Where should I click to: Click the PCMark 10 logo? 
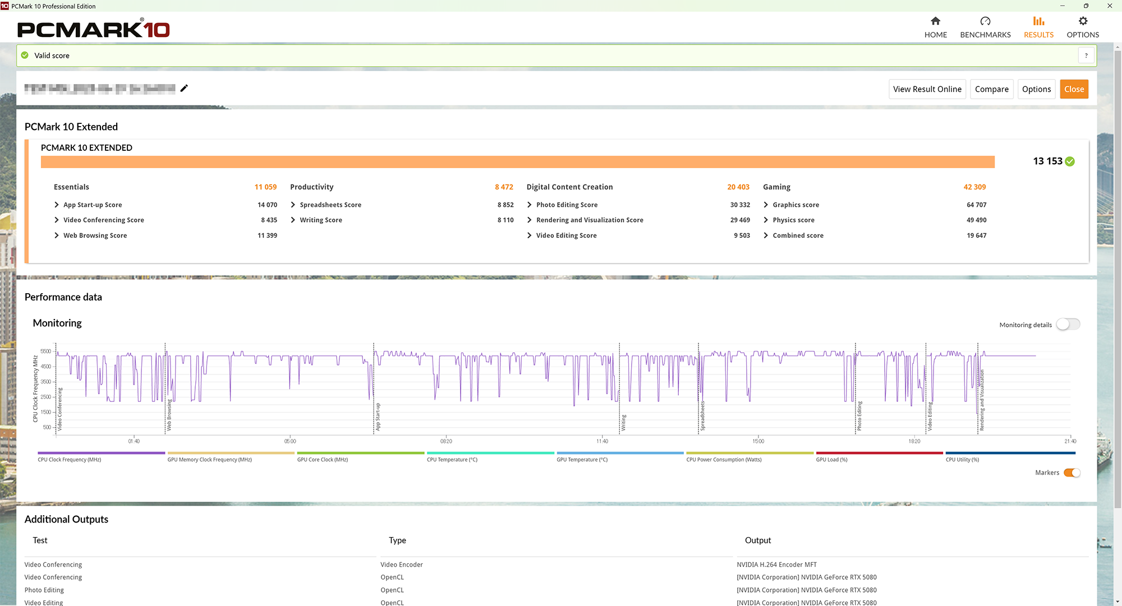[93, 28]
